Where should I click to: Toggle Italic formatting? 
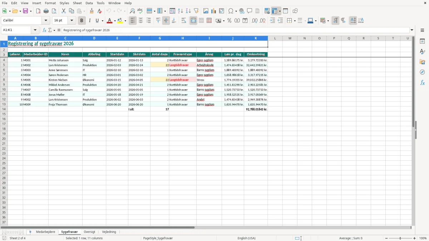[89, 21]
